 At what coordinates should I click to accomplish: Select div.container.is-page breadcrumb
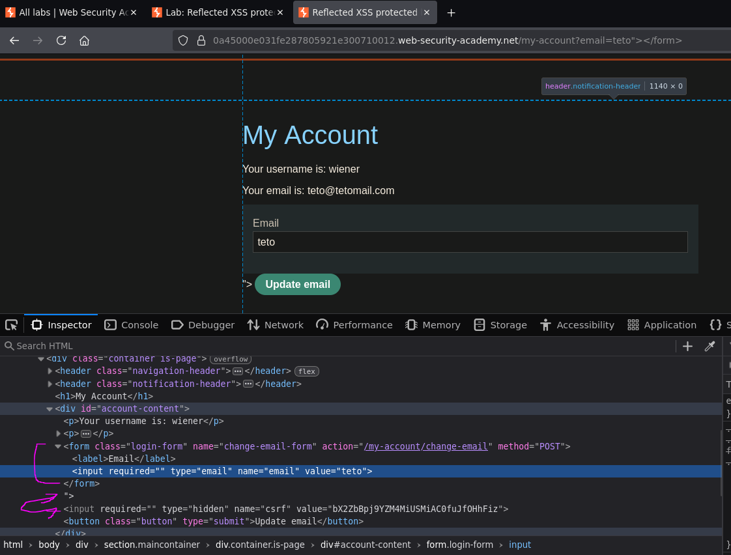pos(260,545)
